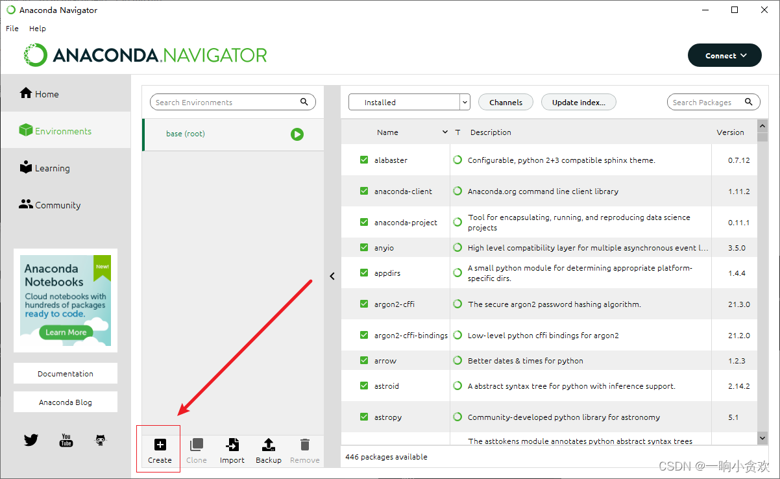The image size is (780, 479).
Task: Click status circle icon for anaconda-client
Action: point(457,191)
